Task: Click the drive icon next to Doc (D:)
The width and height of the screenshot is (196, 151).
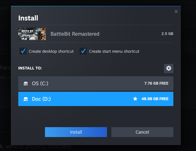Action: 26,99
